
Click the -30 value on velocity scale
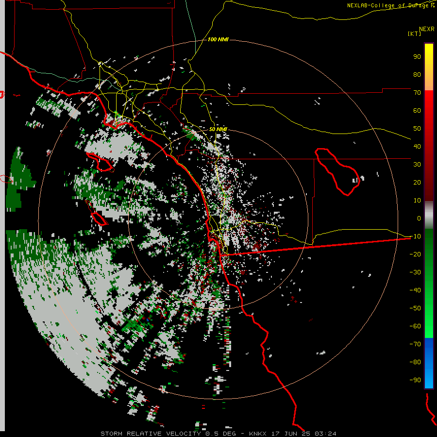point(415,272)
